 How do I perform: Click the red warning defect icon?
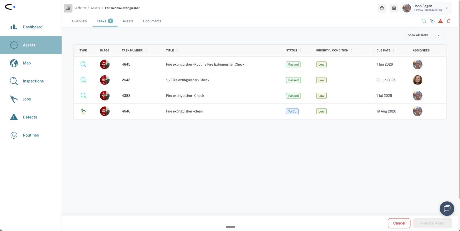click(x=440, y=21)
